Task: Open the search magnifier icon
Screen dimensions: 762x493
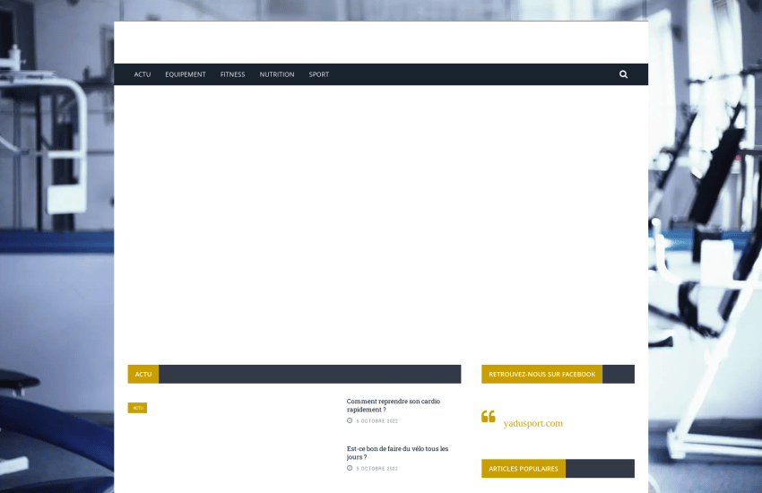Action: coord(623,74)
